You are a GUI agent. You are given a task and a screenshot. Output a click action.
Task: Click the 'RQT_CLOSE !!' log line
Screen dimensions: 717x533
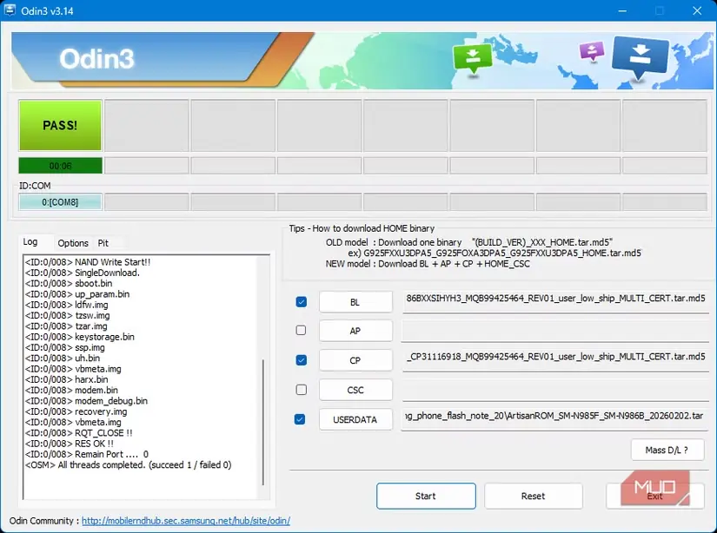coord(78,433)
